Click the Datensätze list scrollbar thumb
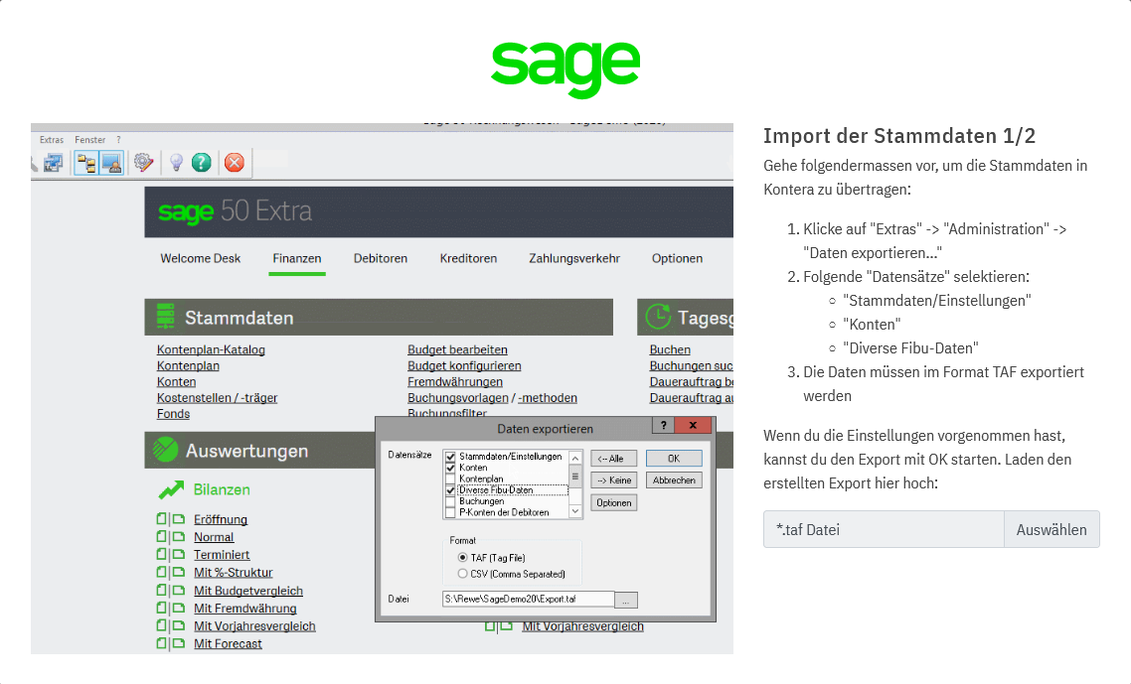The width and height of the screenshot is (1131, 684). (575, 476)
